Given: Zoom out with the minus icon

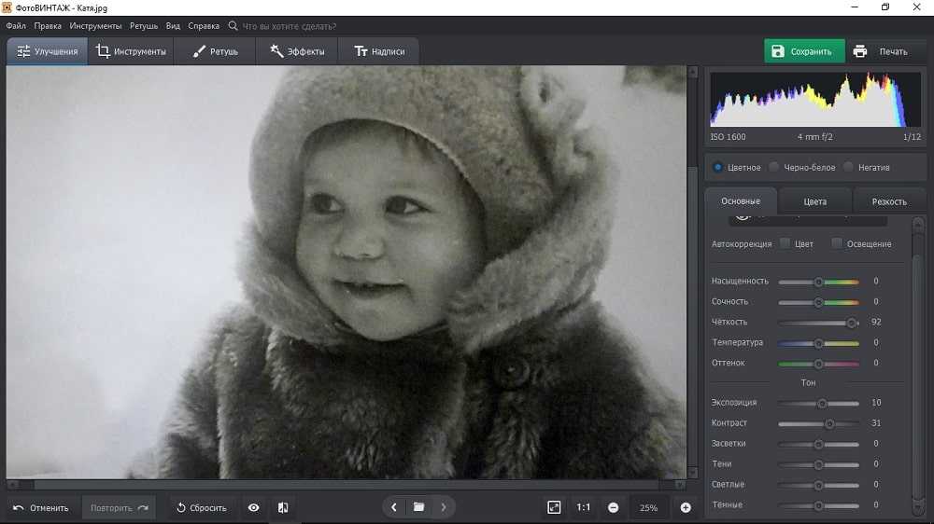Looking at the screenshot, I should (613, 507).
